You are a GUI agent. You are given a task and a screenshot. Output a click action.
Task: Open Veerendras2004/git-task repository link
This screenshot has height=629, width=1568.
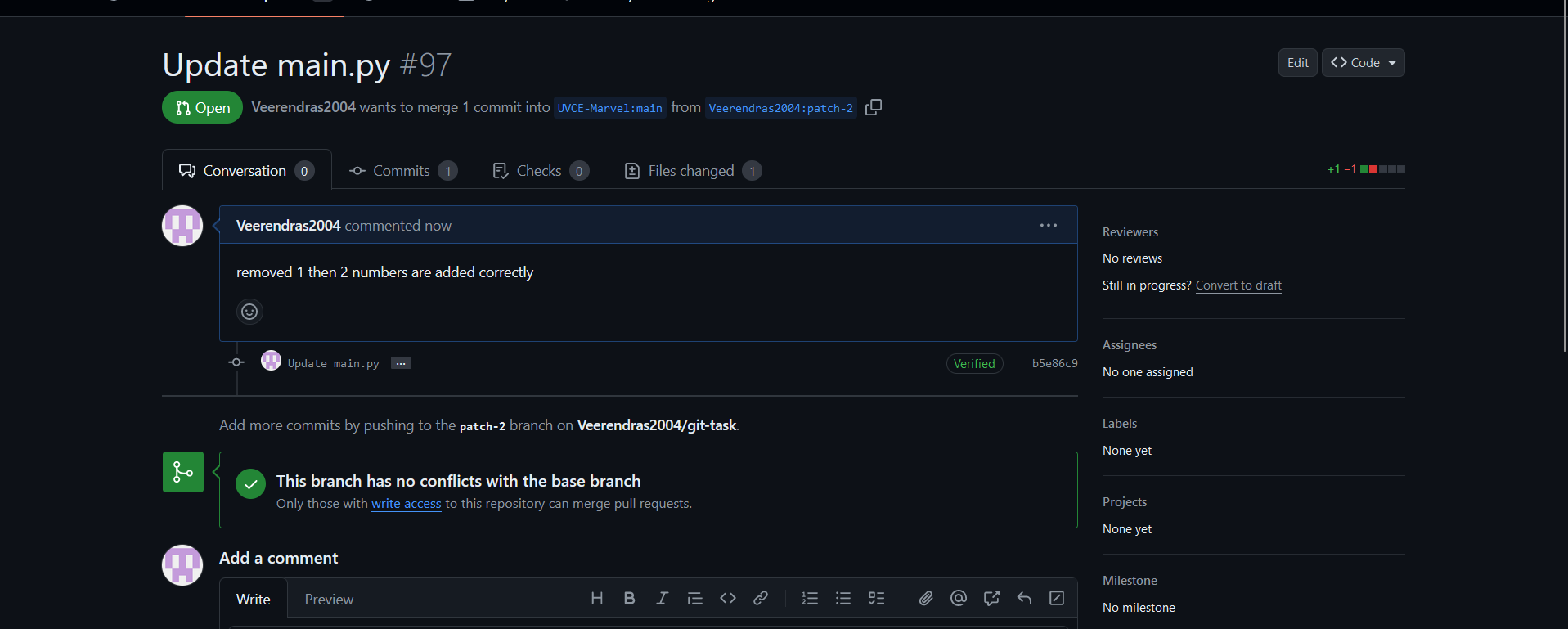coord(657,425)
